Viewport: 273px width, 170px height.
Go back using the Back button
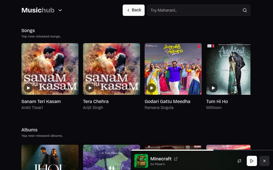[134, 10]
